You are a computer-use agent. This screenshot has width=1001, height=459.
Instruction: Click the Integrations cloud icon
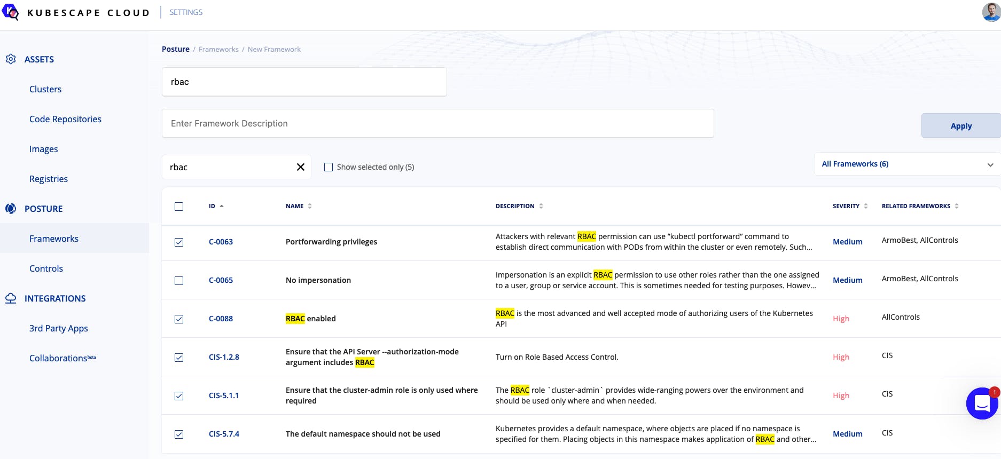tap(11, 298)
